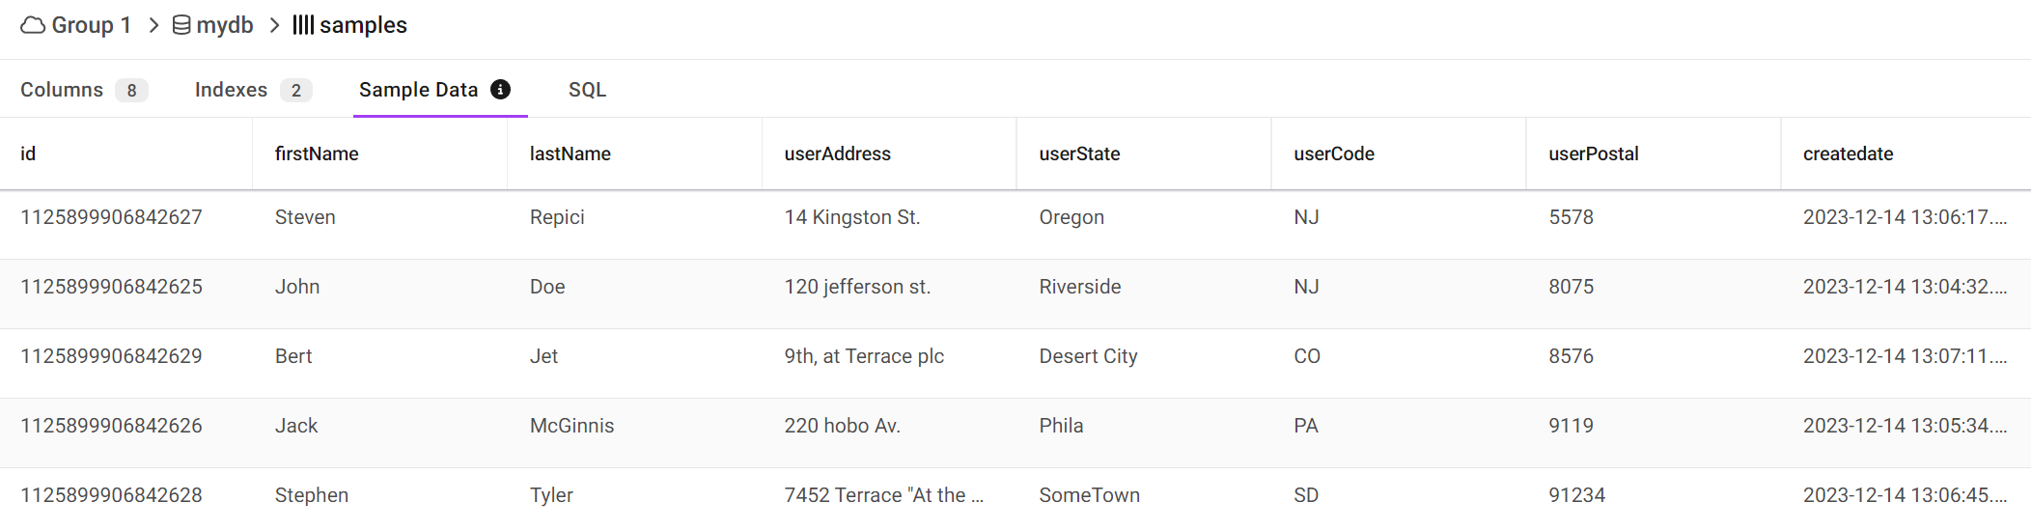Screen dimensions: 2031x530
Task: Click the samples breadcrumb label
Action: pyautogui.click(x=363, y=25)
